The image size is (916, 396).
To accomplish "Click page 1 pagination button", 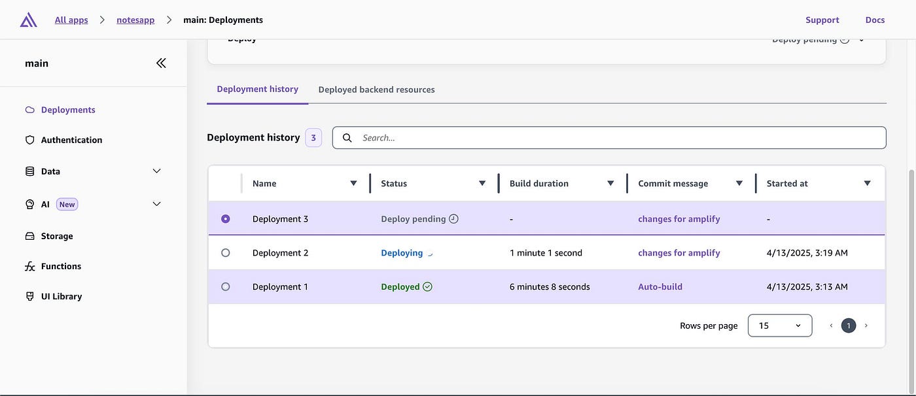I will pos(849,325).
